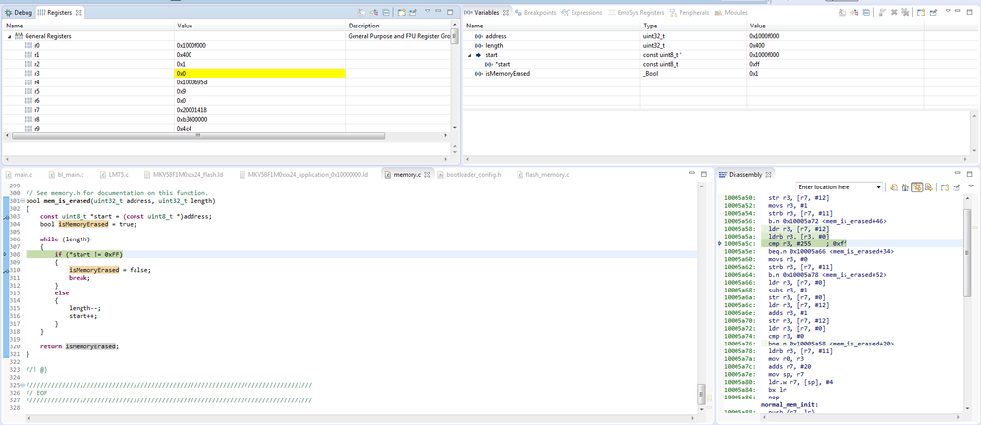Switch to the Debug tab
The image size is (981, 425).
19,12
